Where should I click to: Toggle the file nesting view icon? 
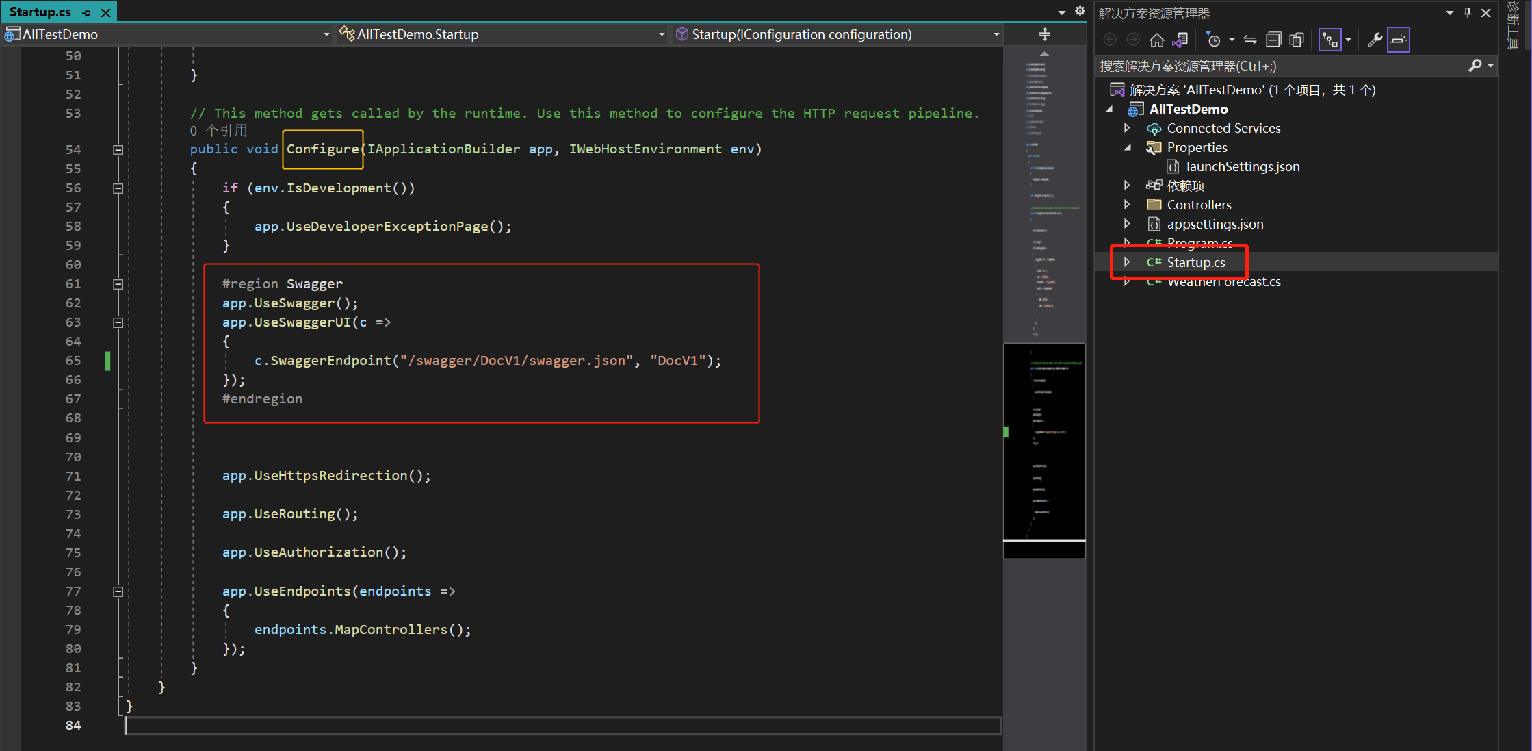click(1329, 40)
